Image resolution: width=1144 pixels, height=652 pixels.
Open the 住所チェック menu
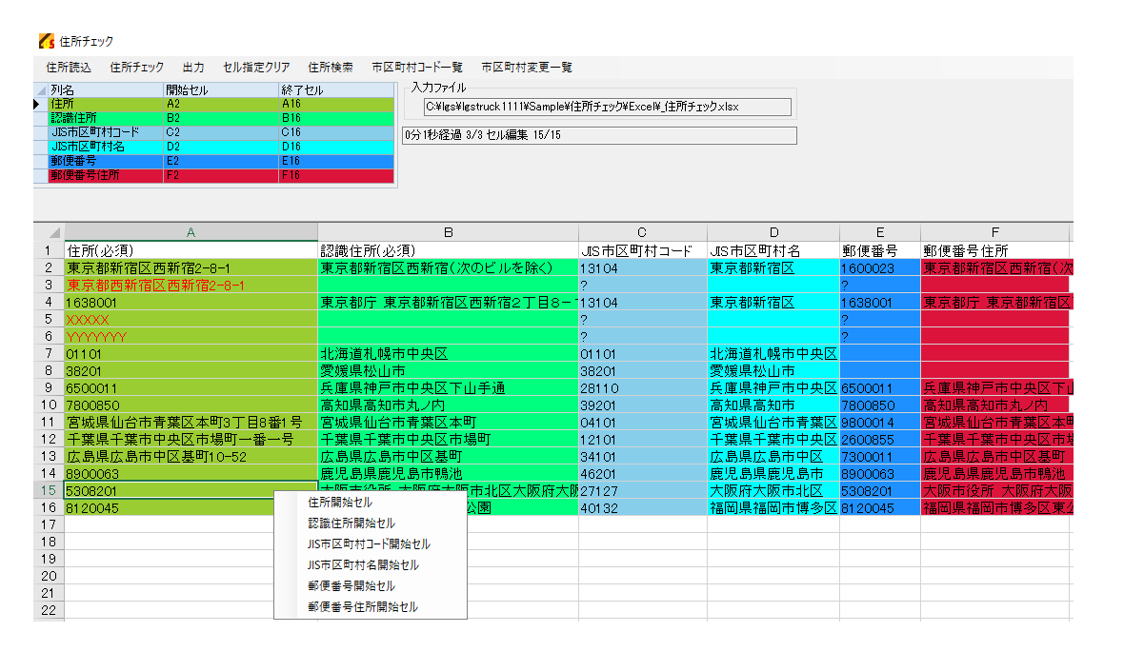pos(136,68)
